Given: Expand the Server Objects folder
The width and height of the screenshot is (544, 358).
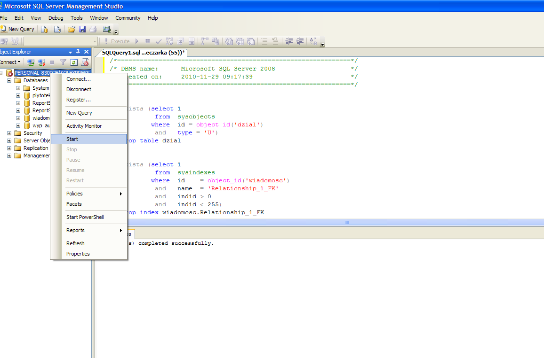Looking at the screenshot, I should tap(9, 140).
